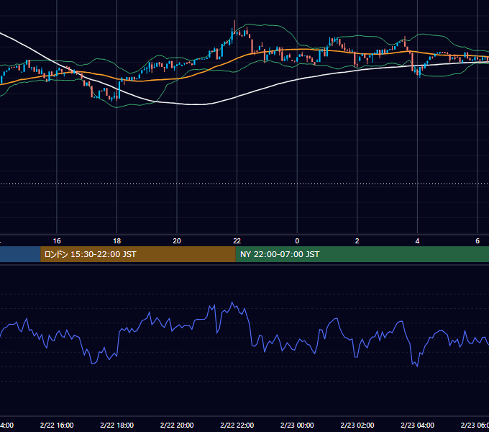
Task: Click the 6 hour label on price chart axis
Action: (477, 241)
